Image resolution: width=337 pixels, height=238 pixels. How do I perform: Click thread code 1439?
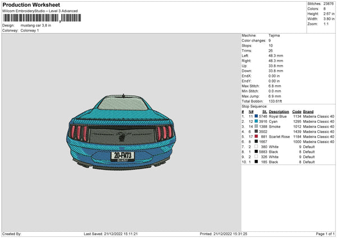297,132
